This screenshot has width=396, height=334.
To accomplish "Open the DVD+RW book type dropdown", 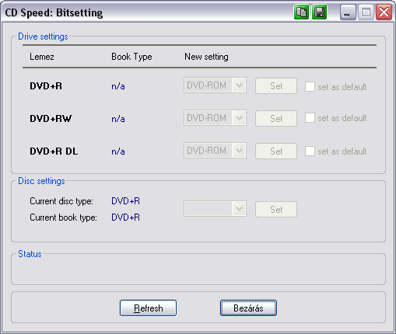I will [x=215, y=118].
